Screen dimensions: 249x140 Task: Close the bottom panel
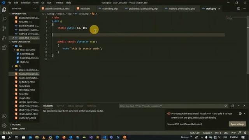click(244, 106)
